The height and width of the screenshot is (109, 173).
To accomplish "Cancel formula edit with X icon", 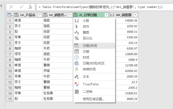I will click(12, 7).
